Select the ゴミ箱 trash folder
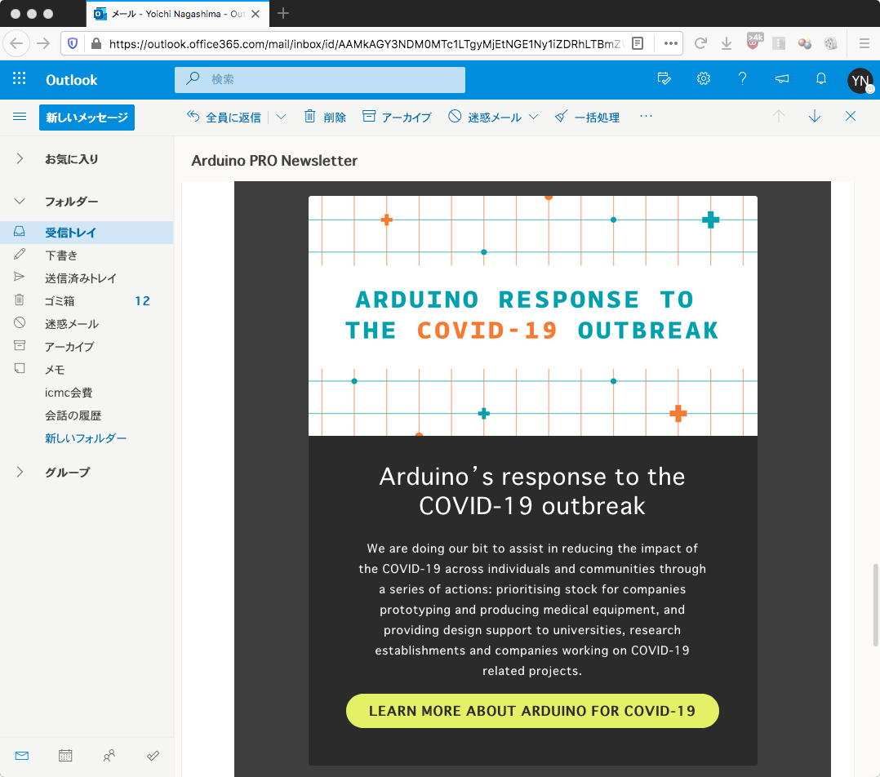 87,300
